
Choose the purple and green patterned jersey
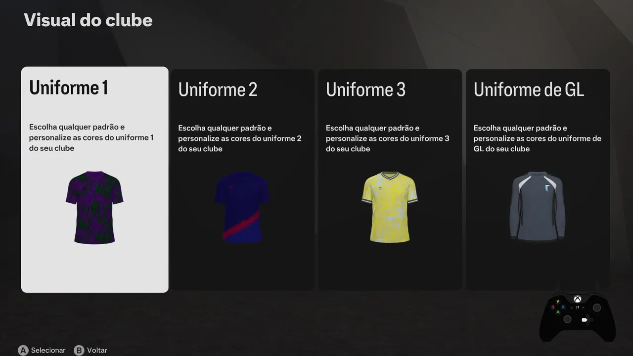[94, 207]
